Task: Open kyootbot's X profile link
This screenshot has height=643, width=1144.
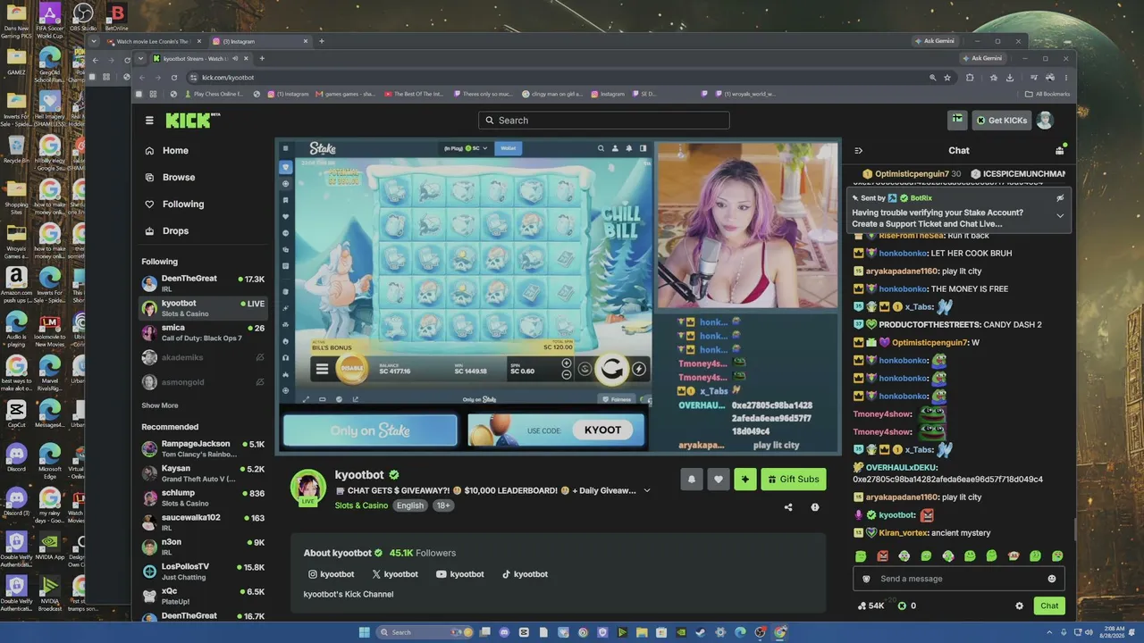Action: pos(395,574)
